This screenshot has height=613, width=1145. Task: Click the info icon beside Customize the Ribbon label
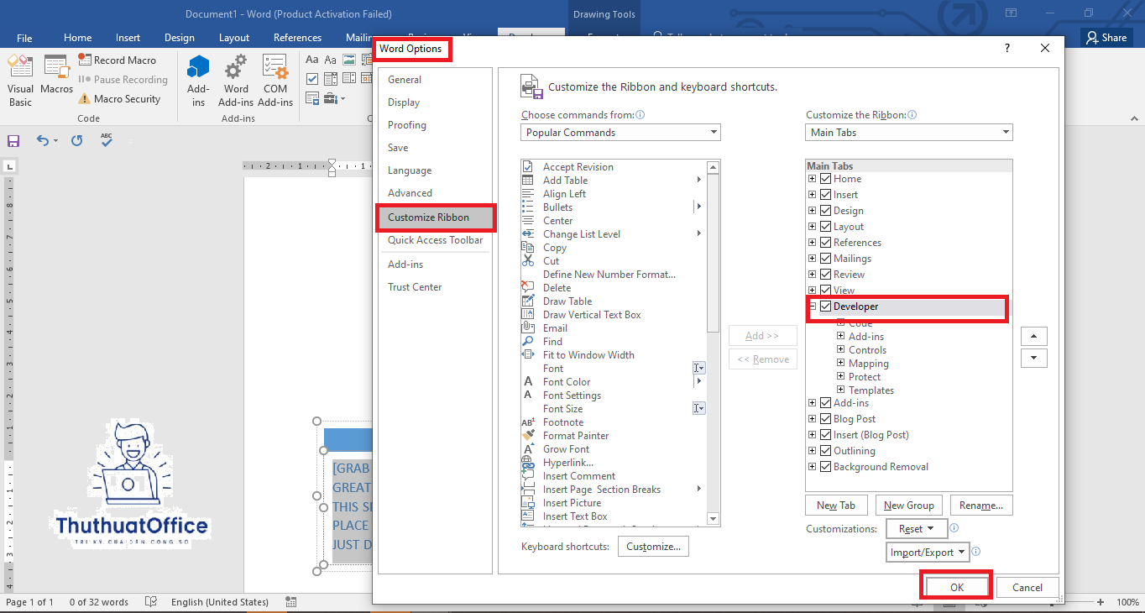coord(912,115)
